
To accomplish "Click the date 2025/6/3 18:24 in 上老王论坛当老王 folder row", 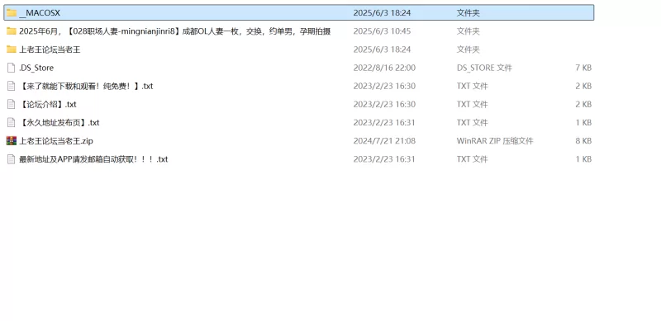I will pos(382,50).
